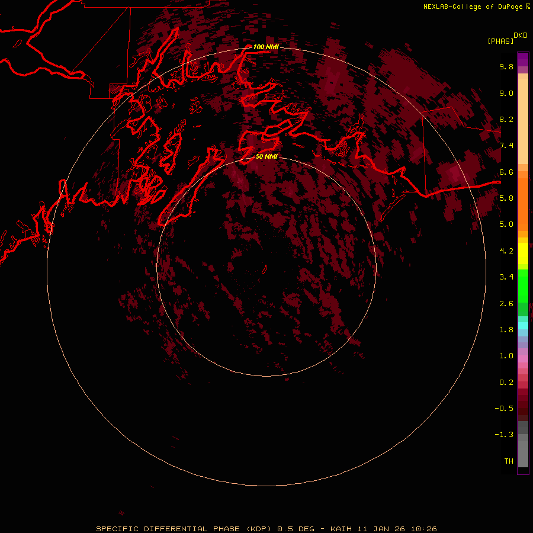
Task: Click the "100 NMI" range ring label
Action: tap(266, 47)
